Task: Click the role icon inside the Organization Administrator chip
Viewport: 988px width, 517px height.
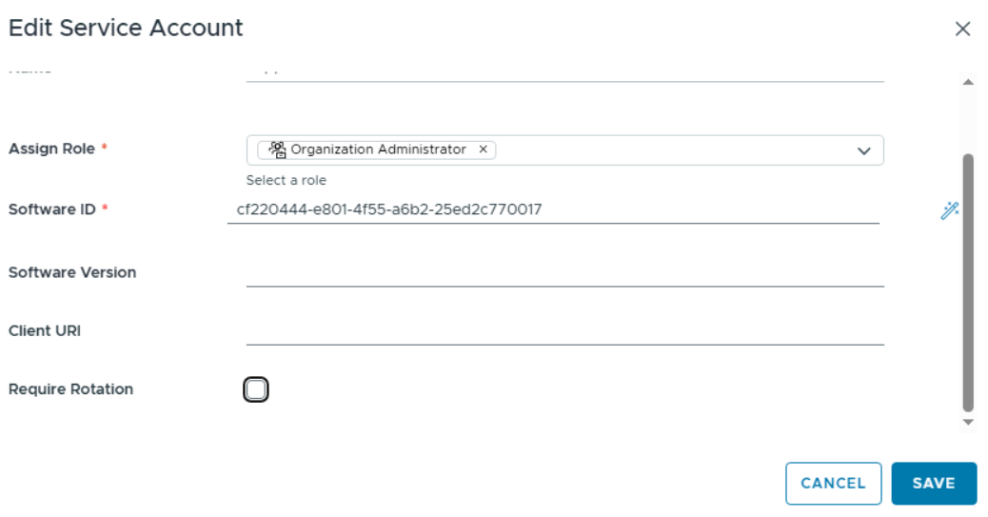Action: (x=278, y=149)
